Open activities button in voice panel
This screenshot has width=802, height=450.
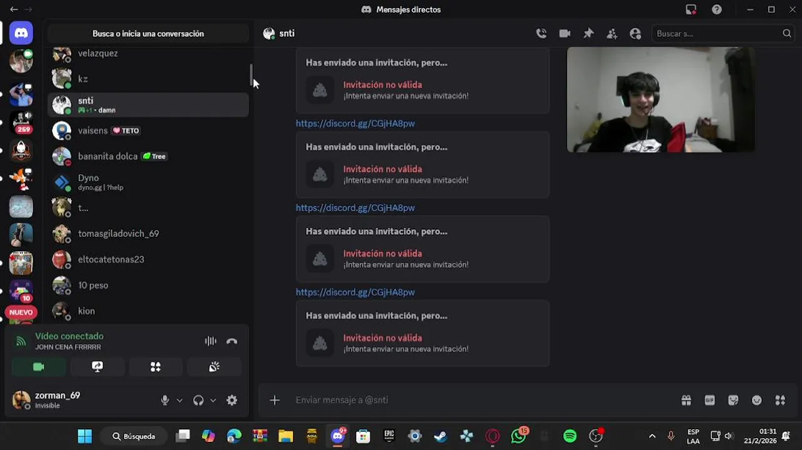coord(156,367)
